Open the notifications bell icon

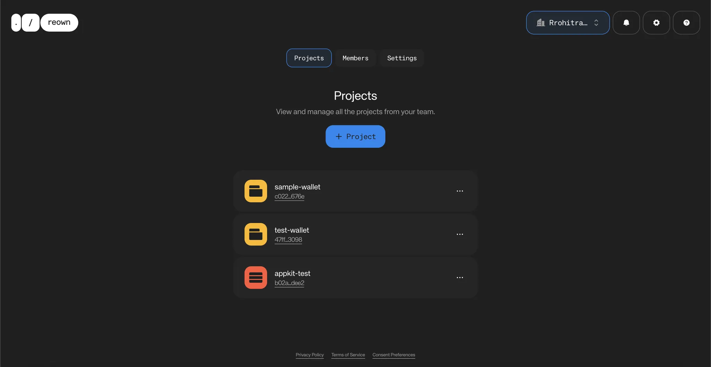point(626,23)
